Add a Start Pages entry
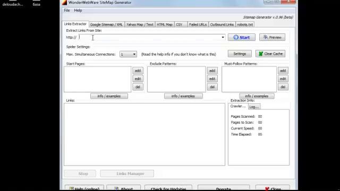The height and width of the screenshot is (191, 340). pos(138,71)
